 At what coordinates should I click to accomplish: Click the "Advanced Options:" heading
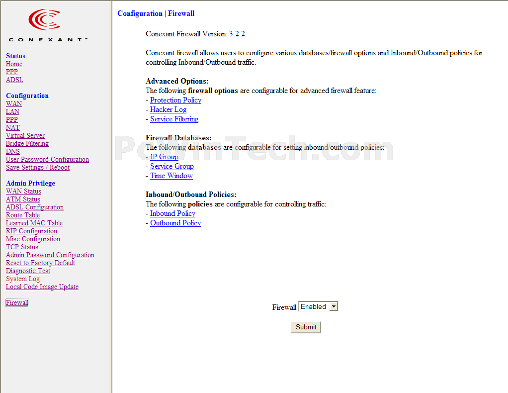point(177,81)
